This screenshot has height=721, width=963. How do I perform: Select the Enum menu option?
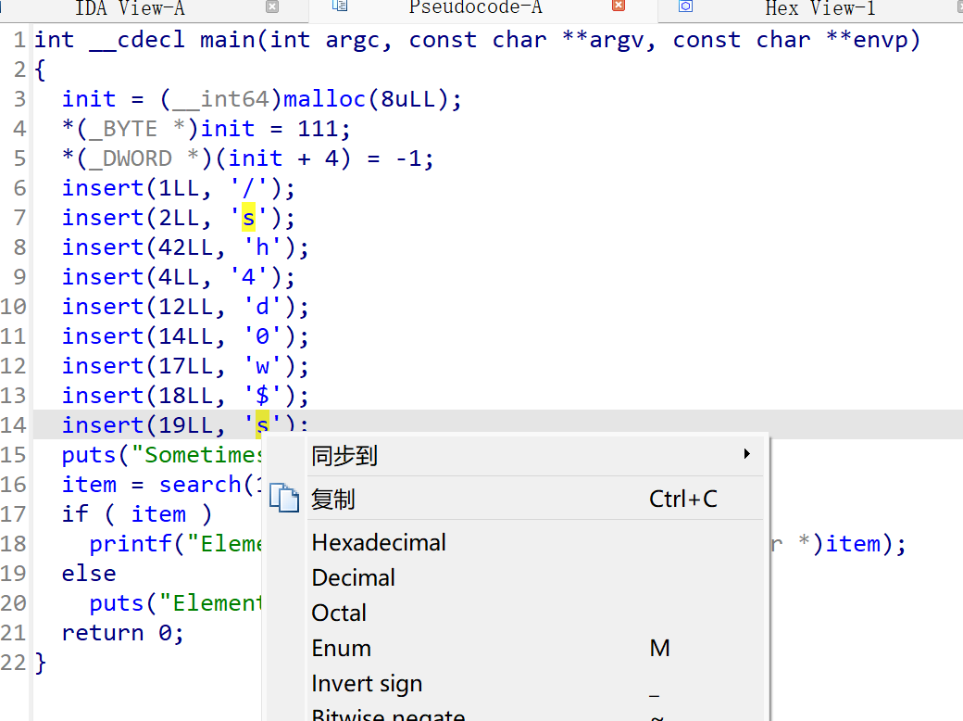coord(342,648)
